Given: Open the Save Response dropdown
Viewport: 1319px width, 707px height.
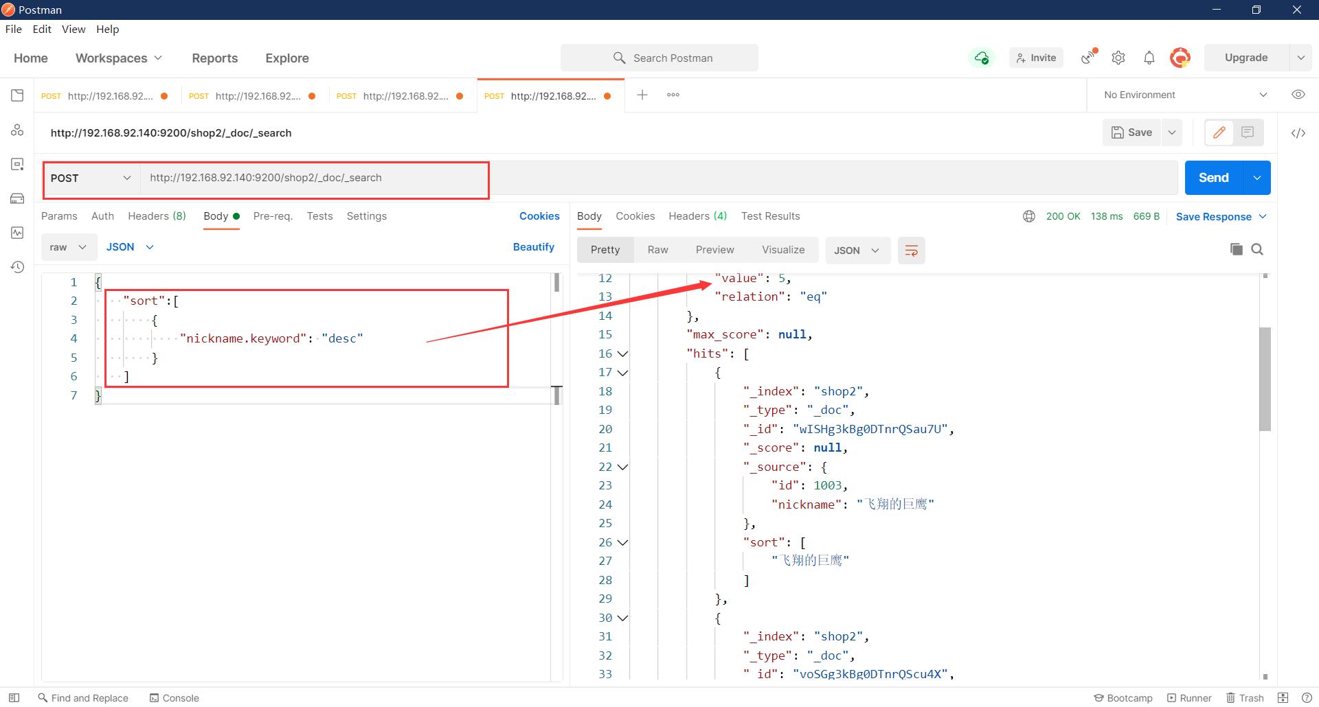Looking at the screenshot, I should tap(1221, 217).
